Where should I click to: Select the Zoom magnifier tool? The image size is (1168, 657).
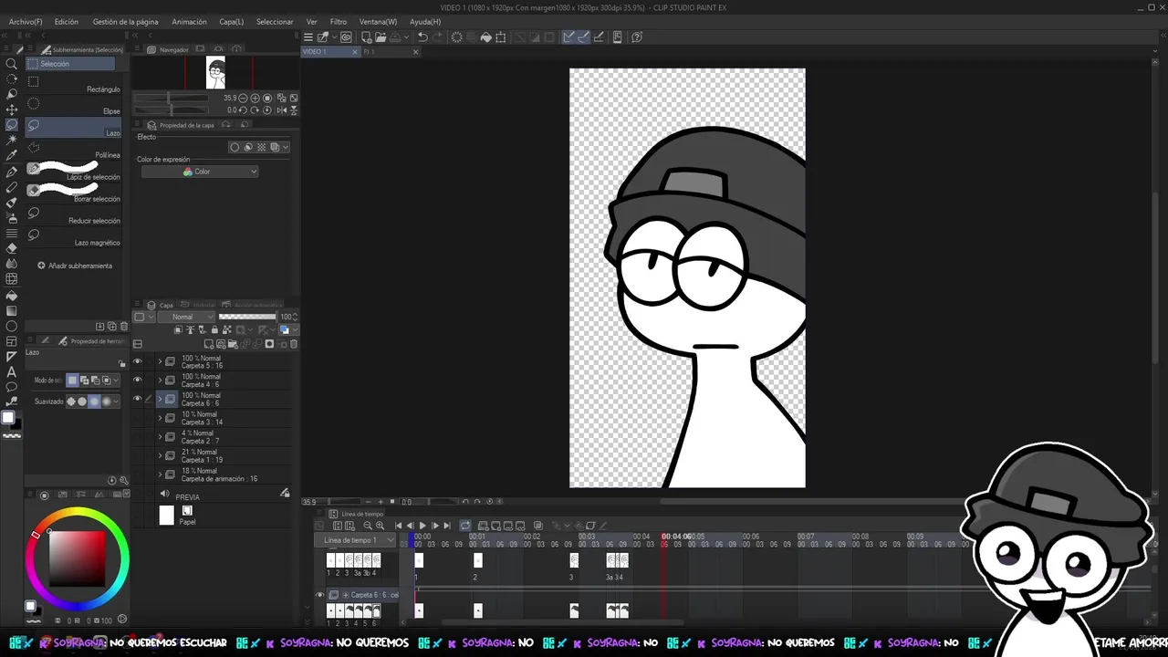(x=12, y=64)
